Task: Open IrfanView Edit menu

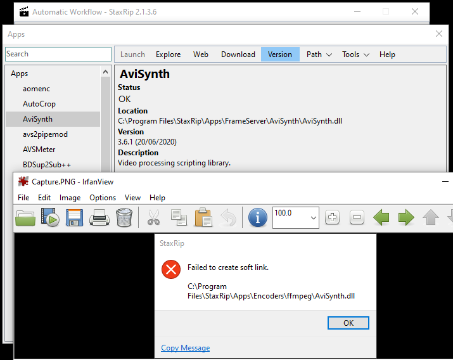Action: pyautogui.click(x=44, y=198)
